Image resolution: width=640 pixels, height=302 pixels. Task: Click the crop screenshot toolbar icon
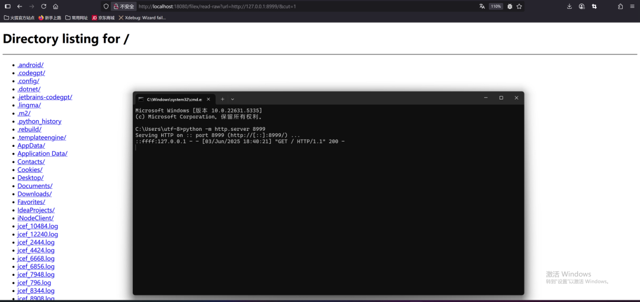pyautogui.click(x=594, y=7)
